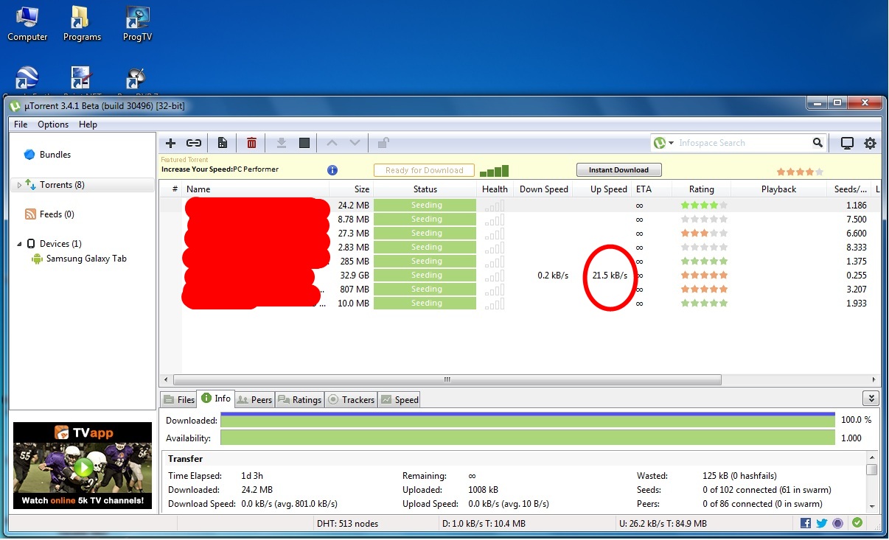Switch to the Speed tab
Viewport: 889px width, 540px height.
[x=400, y=400]
